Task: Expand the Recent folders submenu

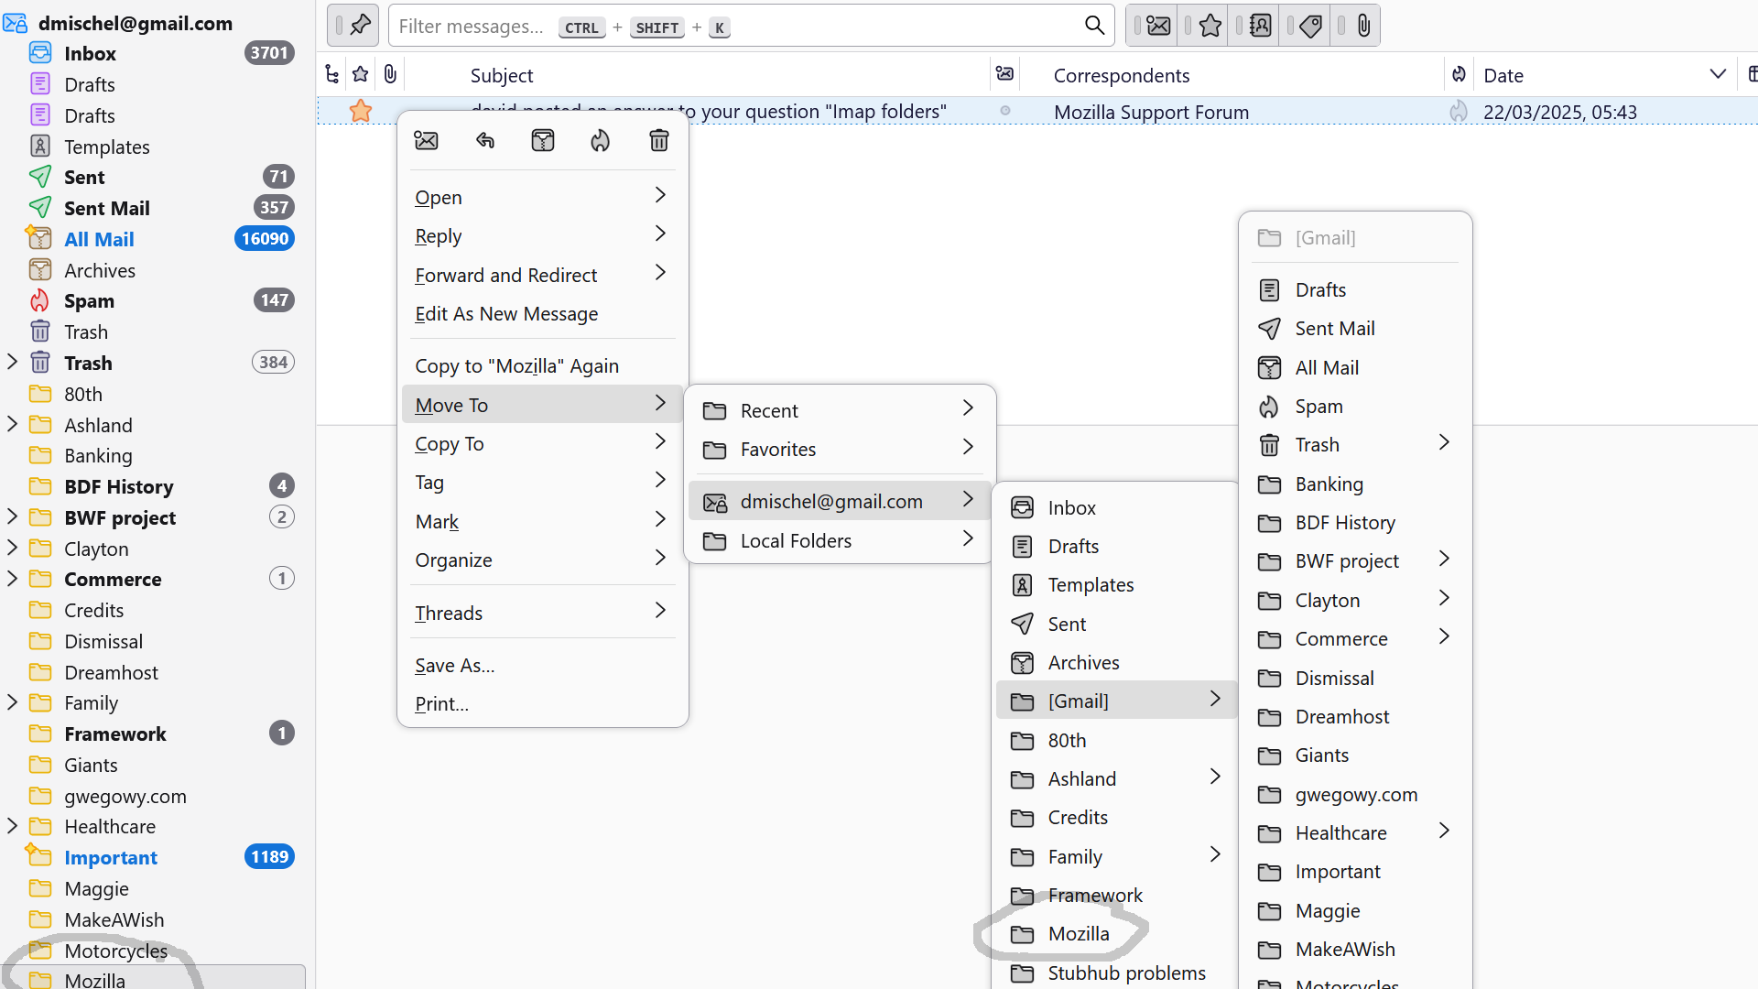Action: tap(840, 410)
